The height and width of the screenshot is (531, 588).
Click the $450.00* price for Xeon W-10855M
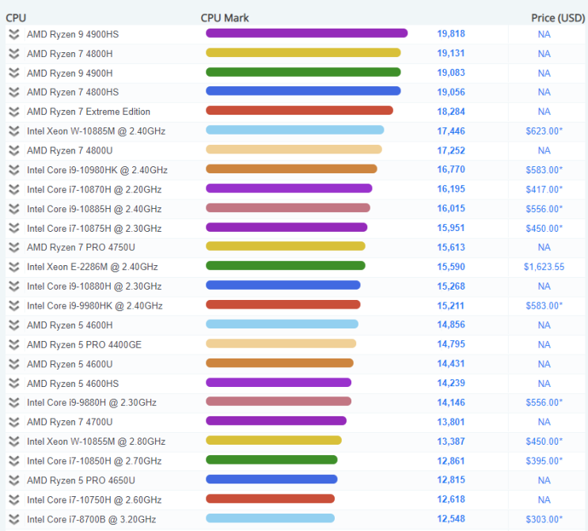point(544,442)
